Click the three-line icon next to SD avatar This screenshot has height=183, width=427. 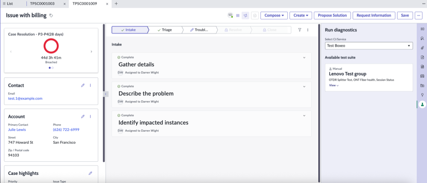[238, 15]
